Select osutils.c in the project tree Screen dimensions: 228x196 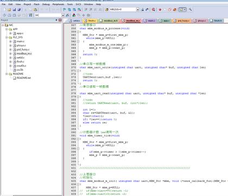tap(21, 66)
